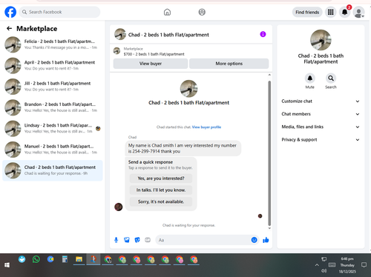This screenshot has height=277, width=371.
Task: Click the scroll up arrow in chat
Action: click(269, 75)
